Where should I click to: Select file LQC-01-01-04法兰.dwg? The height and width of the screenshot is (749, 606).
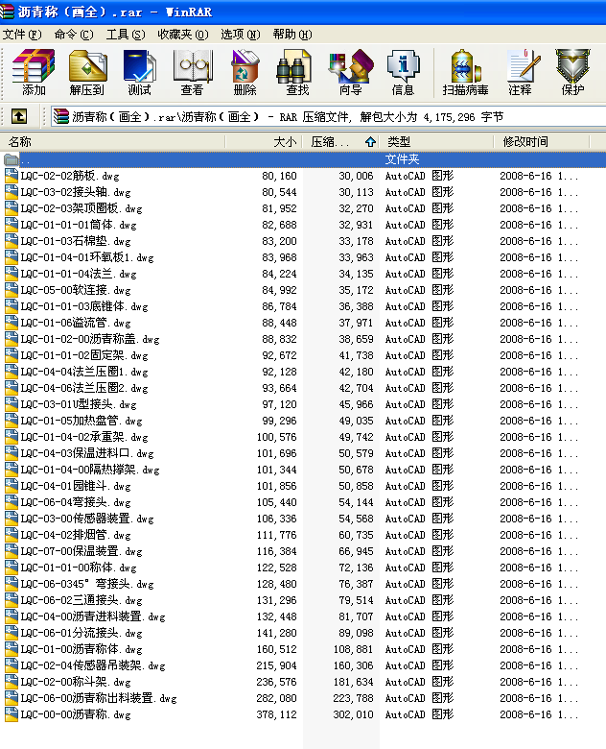pos(79,274)
